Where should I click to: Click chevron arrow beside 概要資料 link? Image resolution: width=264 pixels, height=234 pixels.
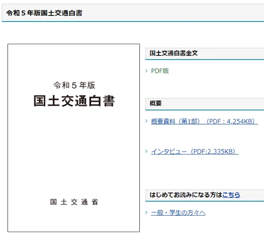(x=146, y=121)
